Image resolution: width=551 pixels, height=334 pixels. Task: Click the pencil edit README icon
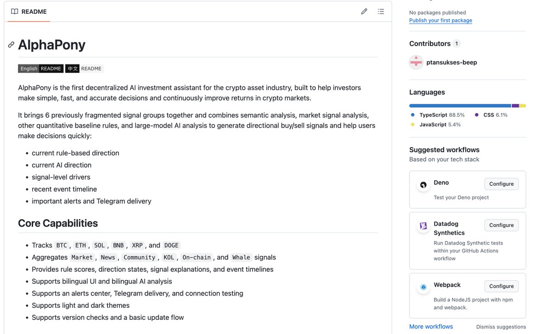pos(364,11)
